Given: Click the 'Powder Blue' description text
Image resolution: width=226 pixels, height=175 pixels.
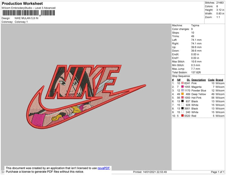Looking at the screenshot, I should [x=199, y=91].
